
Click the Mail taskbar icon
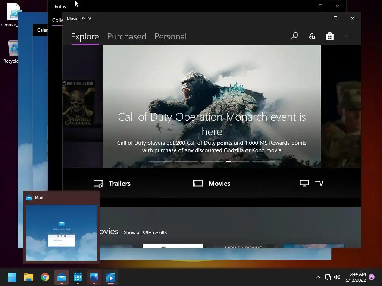point(62,277)
